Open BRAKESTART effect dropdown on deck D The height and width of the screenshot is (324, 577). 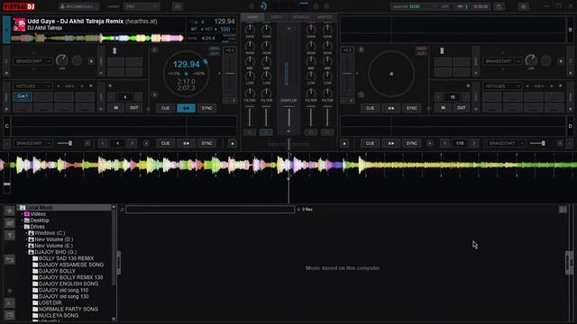coord(506,143)
